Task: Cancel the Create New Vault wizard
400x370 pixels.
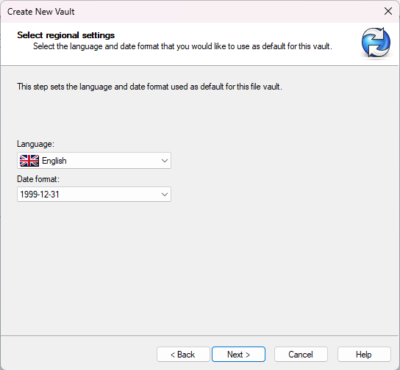Action: [x=301, y=354]
